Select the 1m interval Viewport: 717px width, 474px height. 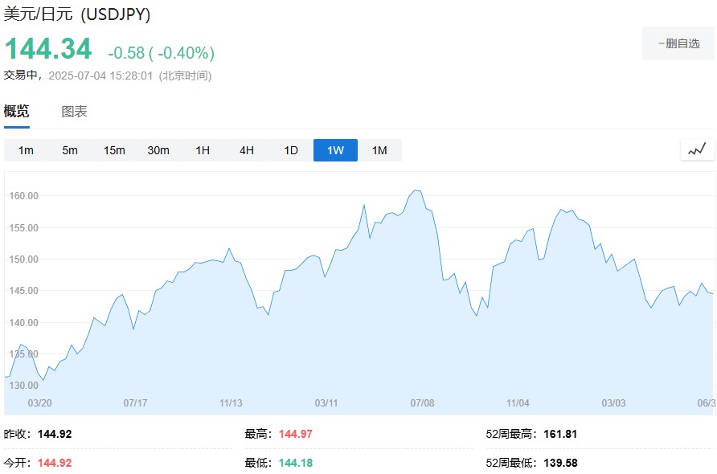26,150
